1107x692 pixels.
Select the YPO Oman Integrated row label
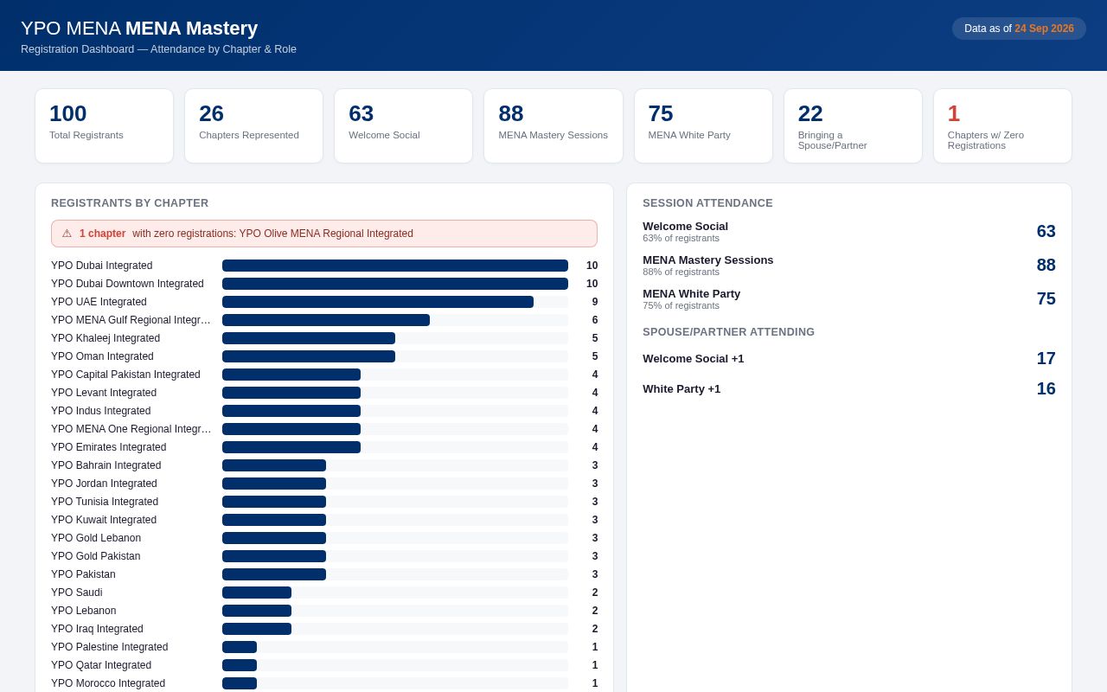(102, 356)
